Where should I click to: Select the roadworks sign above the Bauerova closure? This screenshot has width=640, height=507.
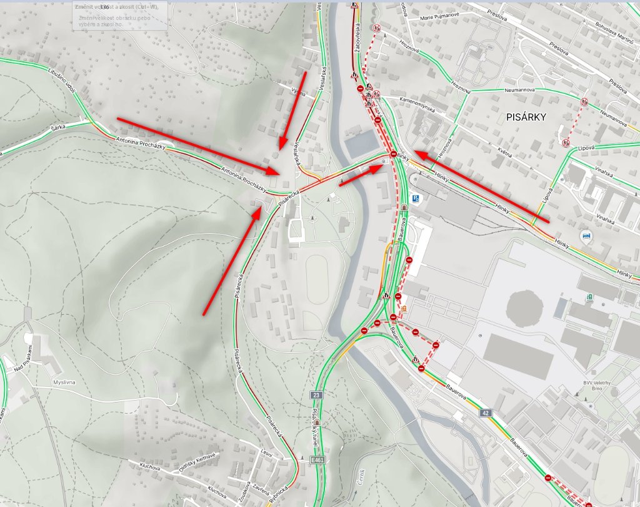click(x=416, y=360)
